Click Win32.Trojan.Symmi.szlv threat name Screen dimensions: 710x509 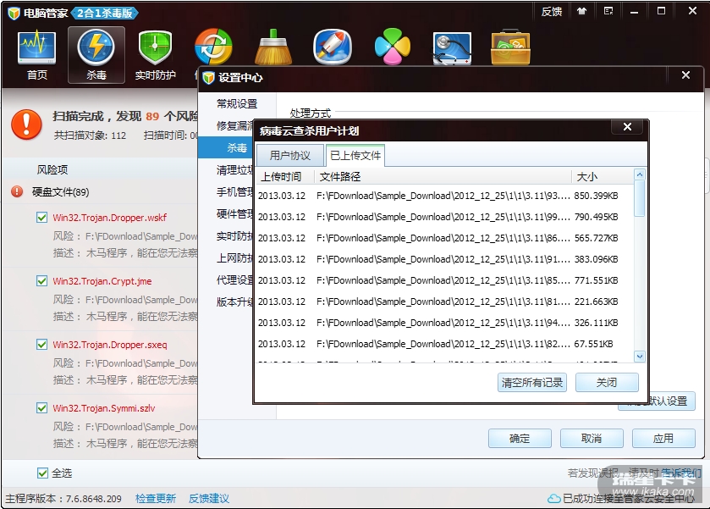tap(104, 408)
